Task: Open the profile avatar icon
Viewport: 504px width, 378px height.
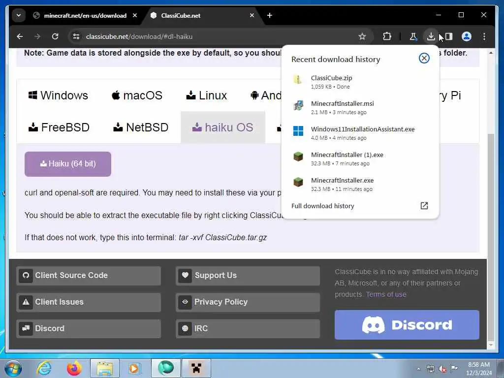Action: (467, 36)
